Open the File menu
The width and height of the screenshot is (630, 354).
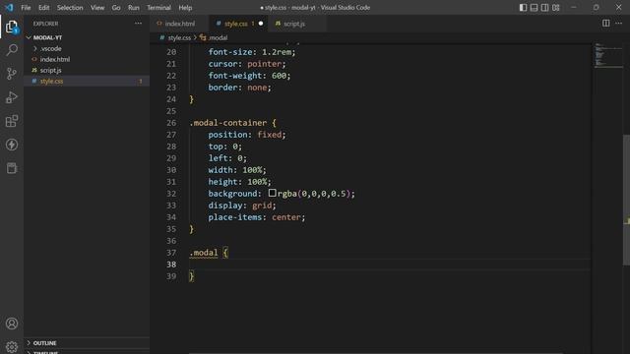coord(26,7)
